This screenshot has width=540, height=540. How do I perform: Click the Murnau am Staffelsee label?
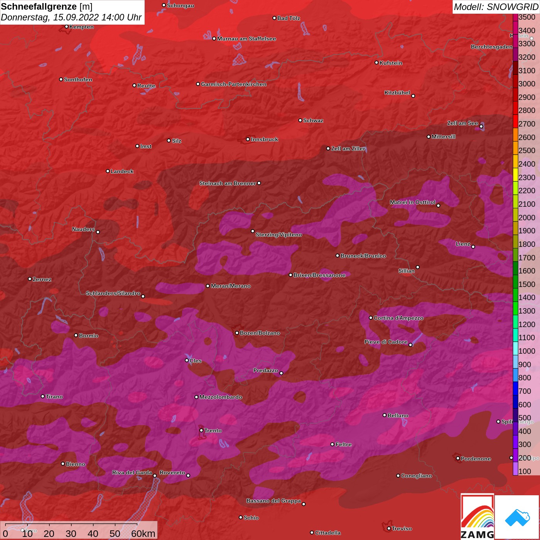pyautogui.click(x=246, y=39)
